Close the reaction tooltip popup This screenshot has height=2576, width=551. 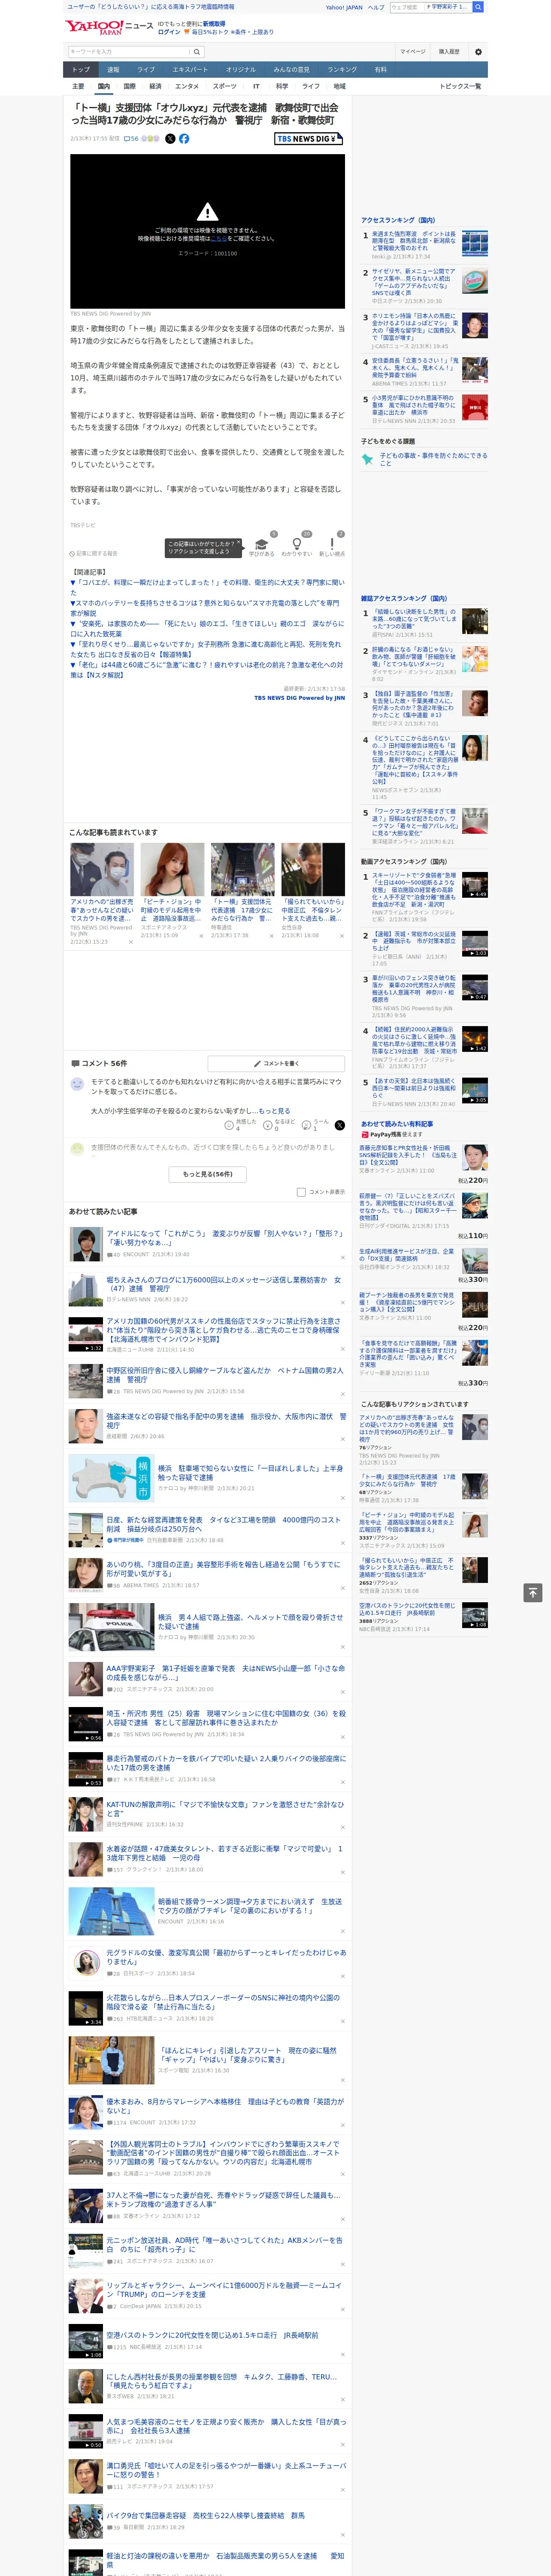pyautogui.click(x=239, y=542)
